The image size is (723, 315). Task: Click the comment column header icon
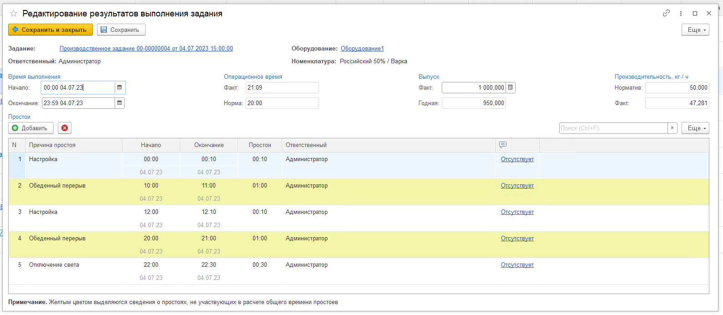click(503, 145)
